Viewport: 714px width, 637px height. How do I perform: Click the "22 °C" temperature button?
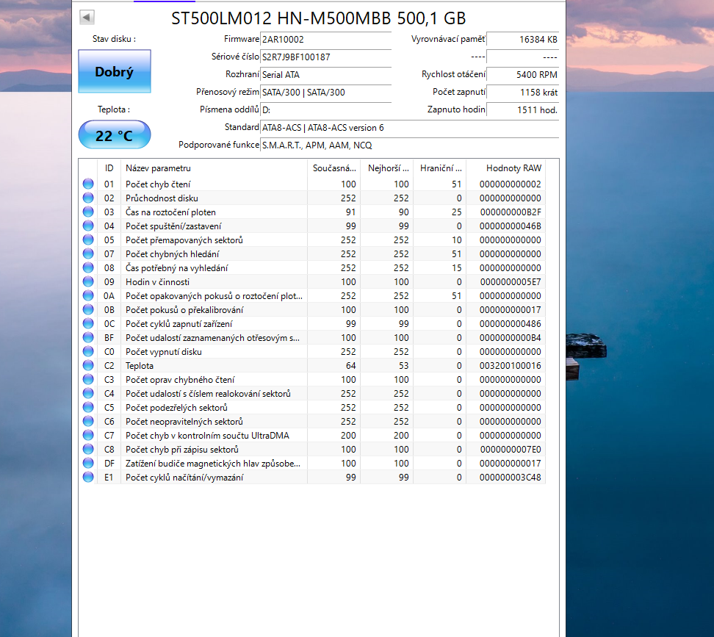[x=114, y=134]
